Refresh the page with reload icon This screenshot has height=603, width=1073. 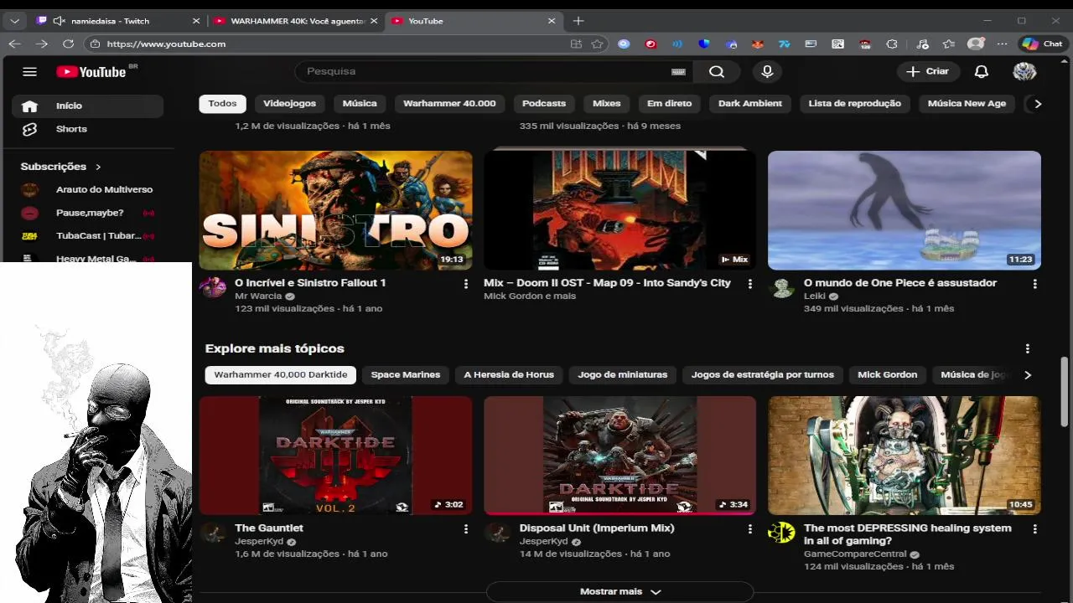pyautogui.click(x=69, y=44)
